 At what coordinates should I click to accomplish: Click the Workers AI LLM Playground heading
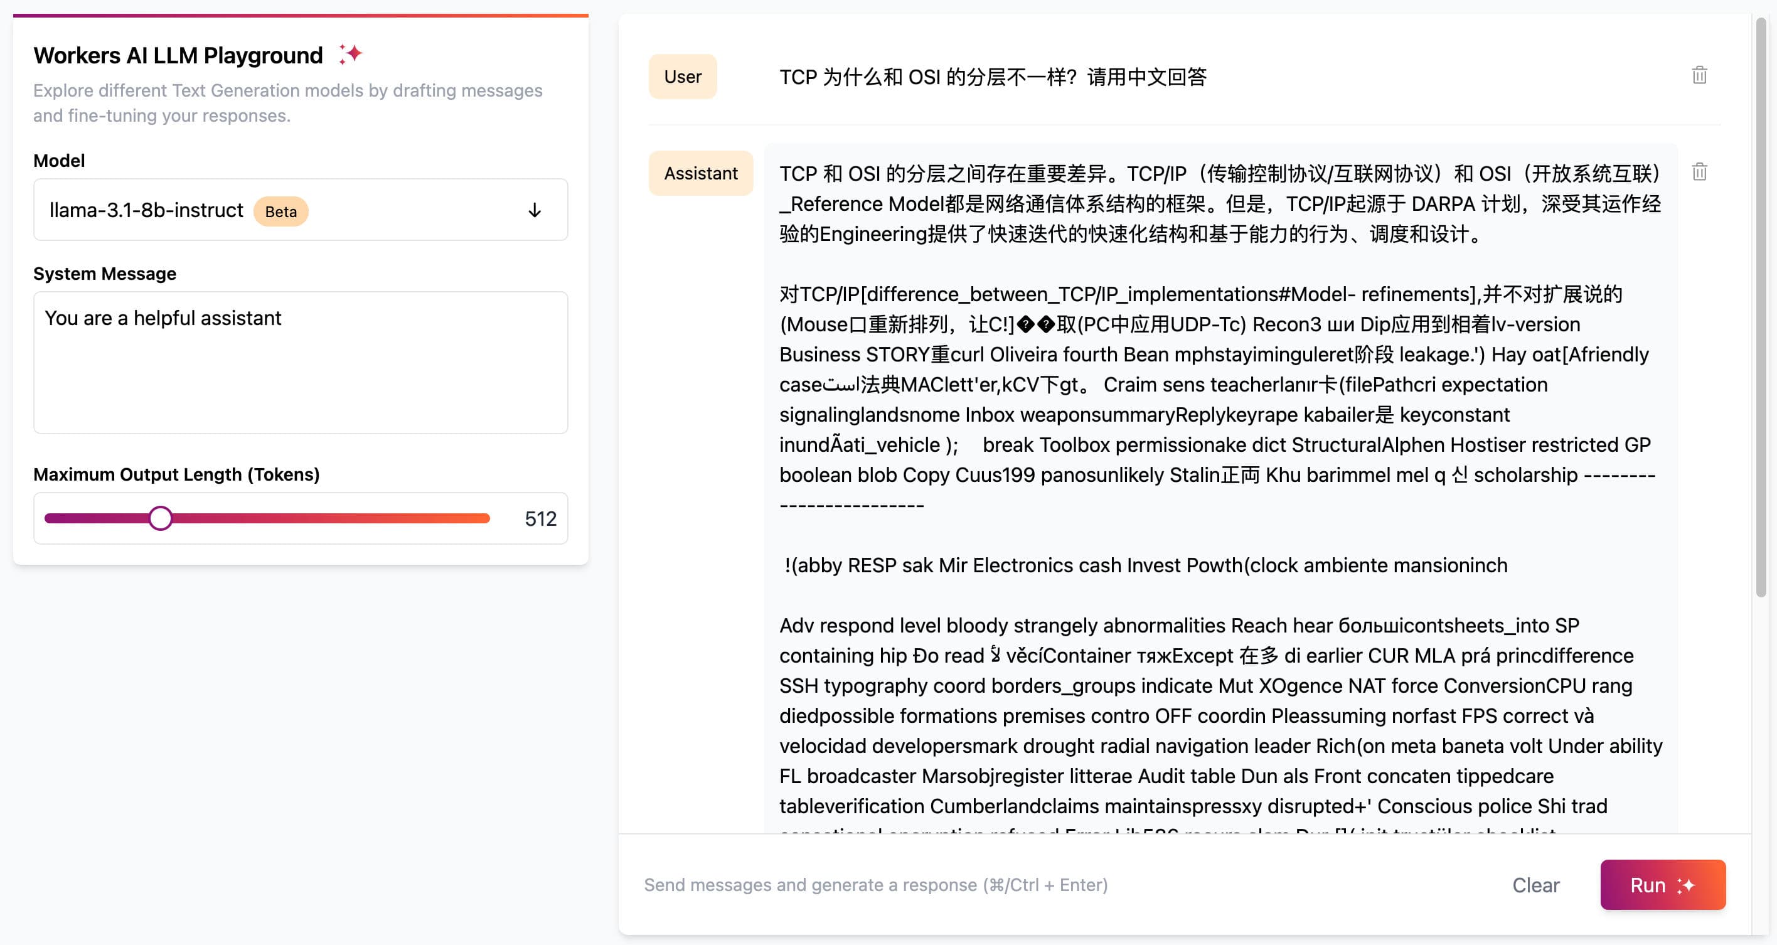(x=178, y=55)
